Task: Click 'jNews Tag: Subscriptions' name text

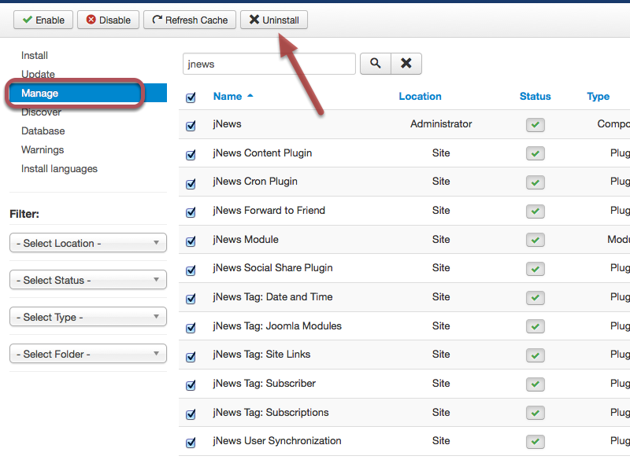Action: point(271,413)
